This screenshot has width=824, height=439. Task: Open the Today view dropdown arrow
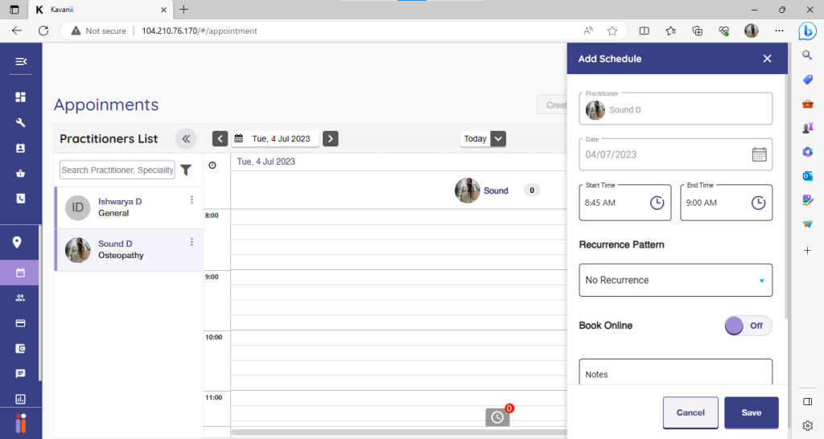pos(498,139)
